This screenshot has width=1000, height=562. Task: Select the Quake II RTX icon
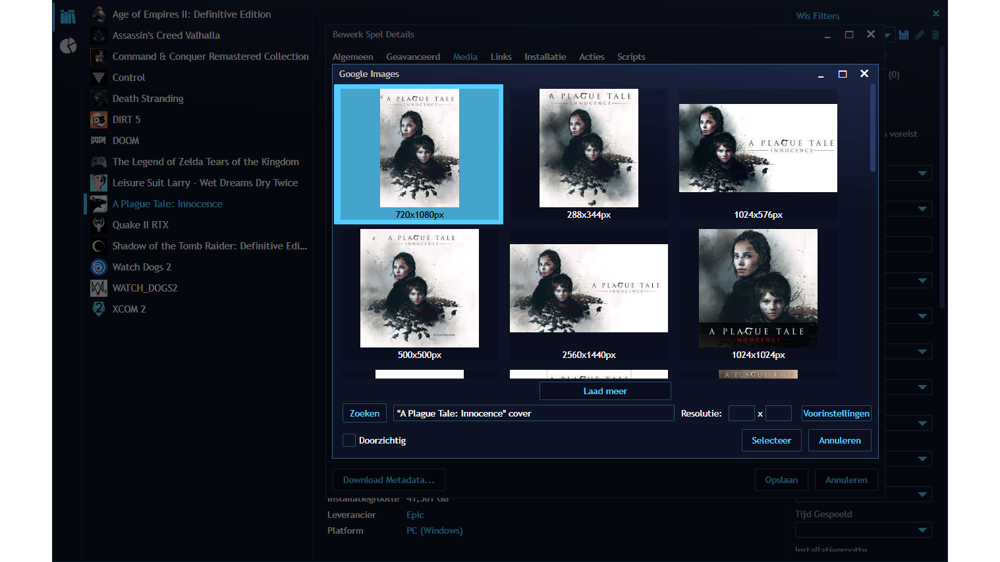point(99,224)
